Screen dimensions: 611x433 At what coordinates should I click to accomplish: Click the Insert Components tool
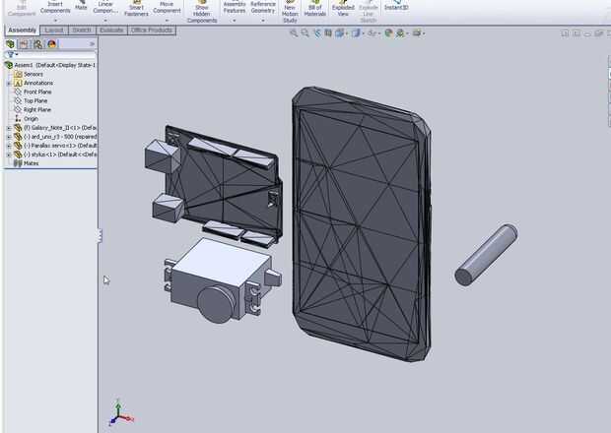[55, 7]
